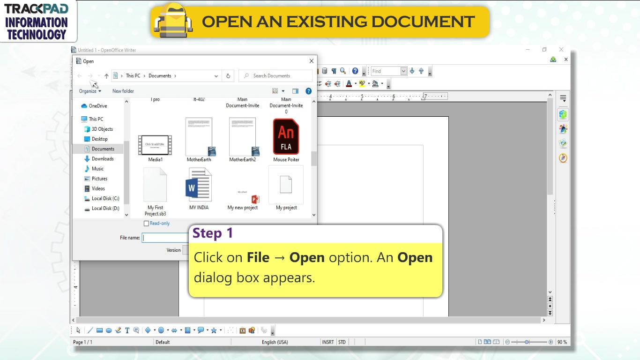
Task: Click English (USA) language in status bar
Action: 275,342
